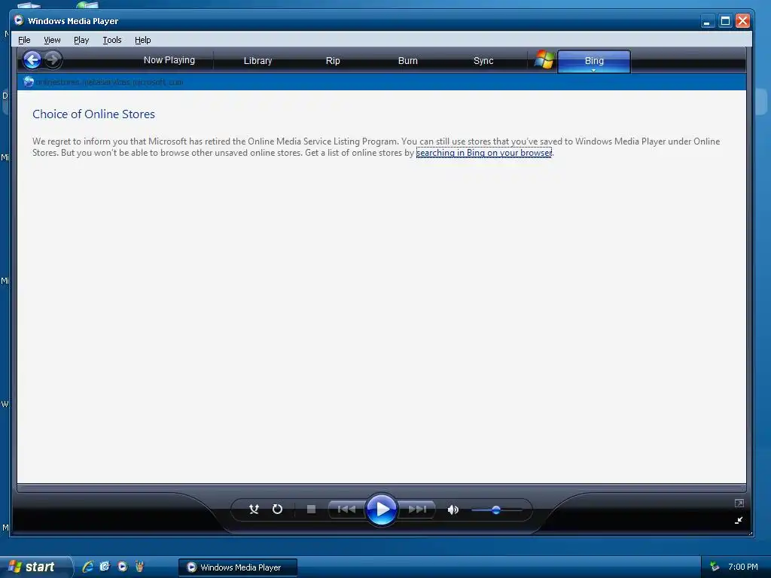Turn repeat on

277,510
